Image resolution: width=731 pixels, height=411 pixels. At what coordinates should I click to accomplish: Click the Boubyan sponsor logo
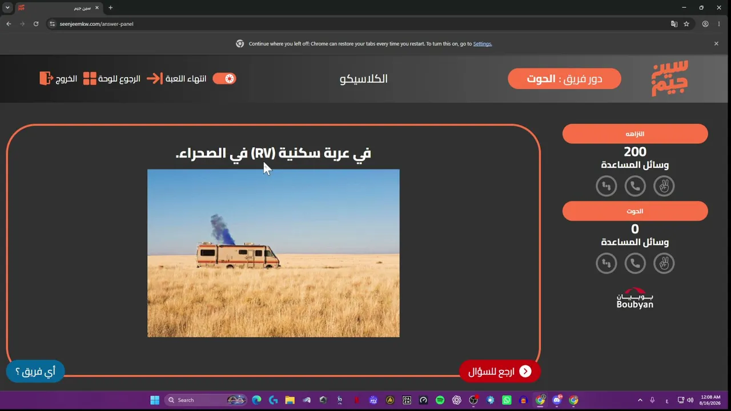635,298
